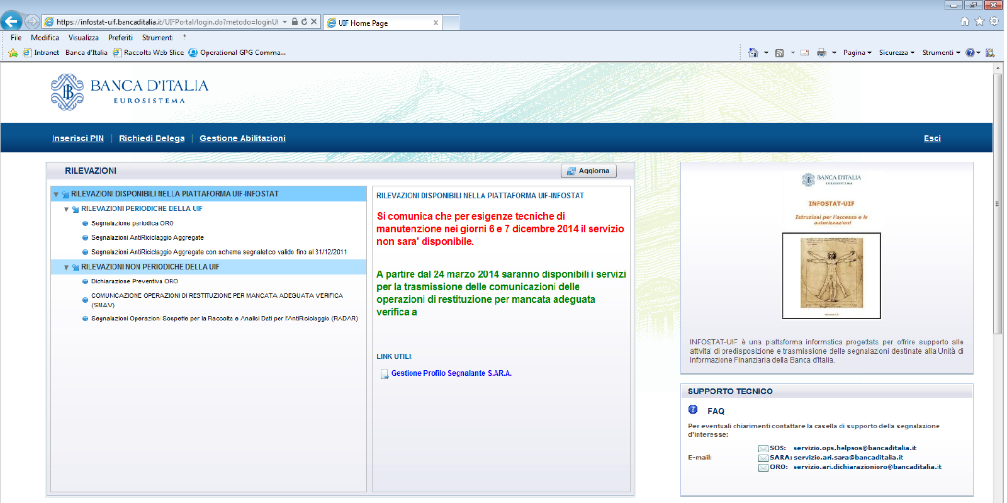Viewport: 1007px width, 503px height.
Task: Collapse Rilevazioni Non Periodiche della UIF node
Action: [66, 268]
